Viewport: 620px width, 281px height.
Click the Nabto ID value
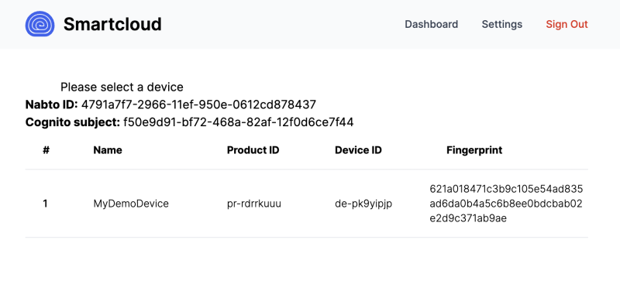point(198,105)
